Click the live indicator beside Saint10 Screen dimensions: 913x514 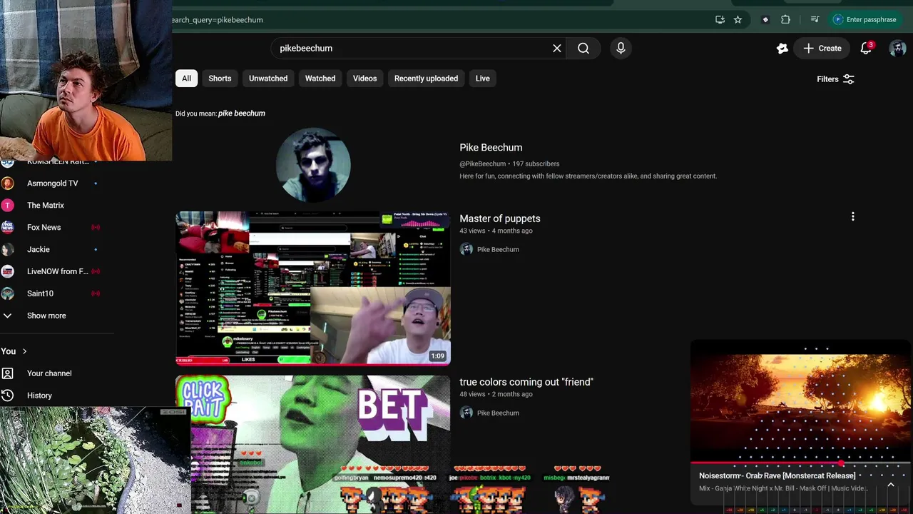point(96,294)
